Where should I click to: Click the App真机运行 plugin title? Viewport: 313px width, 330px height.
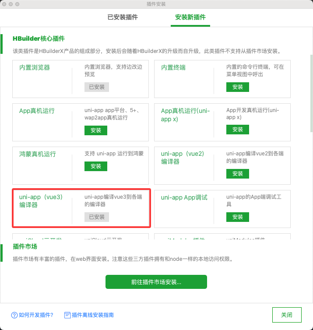coord(37,111)
